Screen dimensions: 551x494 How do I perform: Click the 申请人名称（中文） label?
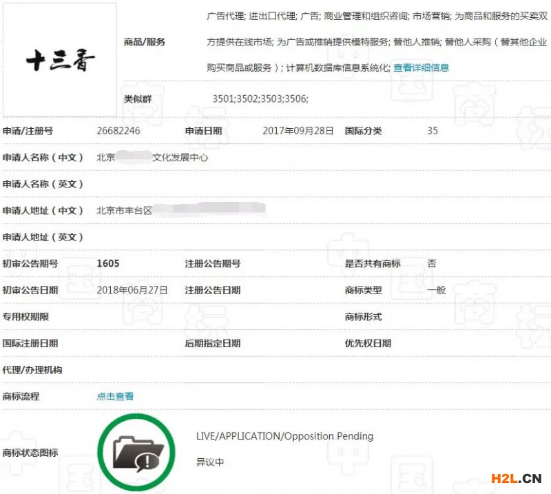pos(43,157)
